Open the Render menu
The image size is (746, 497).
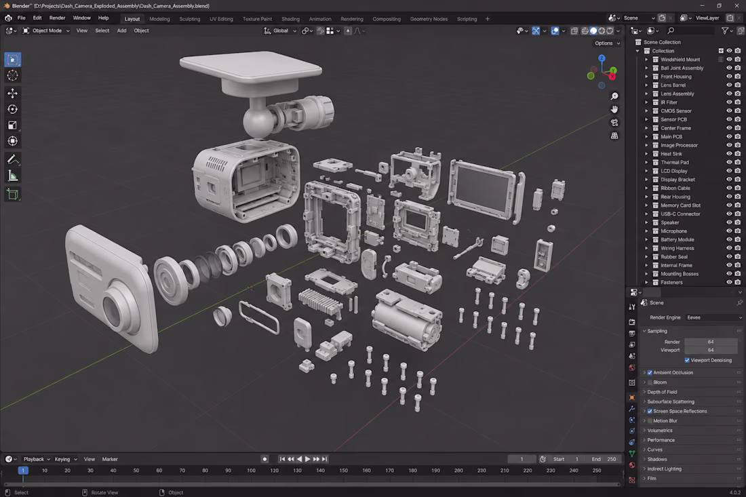coord(57,18)
